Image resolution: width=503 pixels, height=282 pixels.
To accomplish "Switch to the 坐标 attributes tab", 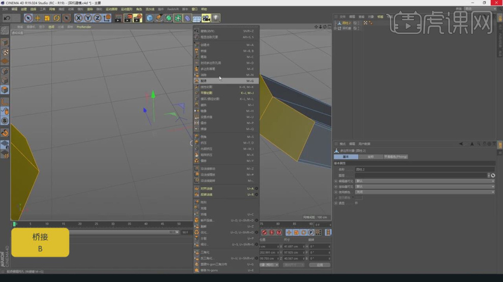I will coord(370,157).
